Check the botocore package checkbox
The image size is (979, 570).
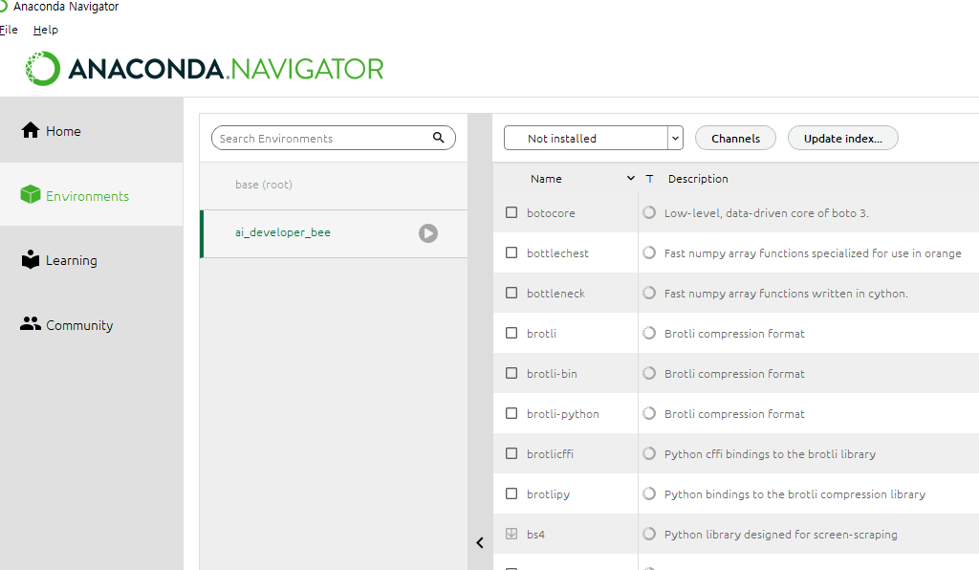[511, 212]
